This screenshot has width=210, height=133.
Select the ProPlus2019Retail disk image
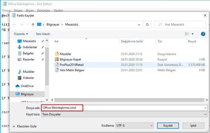72,65
